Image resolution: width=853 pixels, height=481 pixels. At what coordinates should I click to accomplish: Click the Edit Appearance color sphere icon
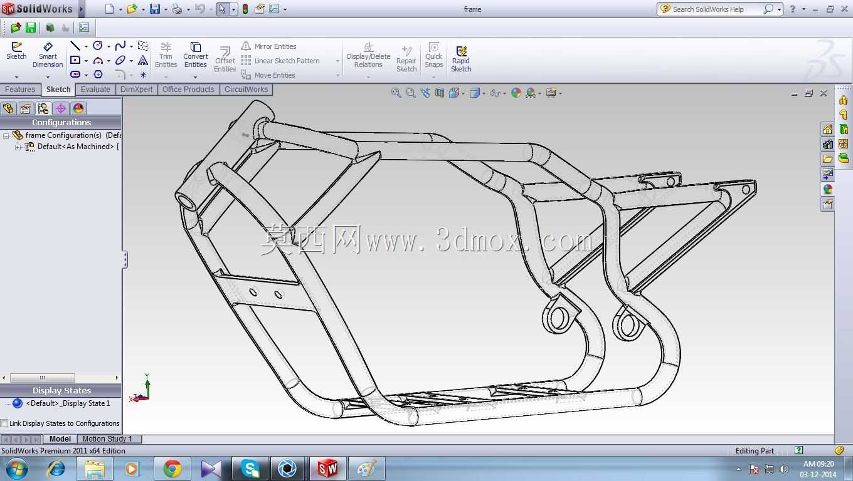516,93
